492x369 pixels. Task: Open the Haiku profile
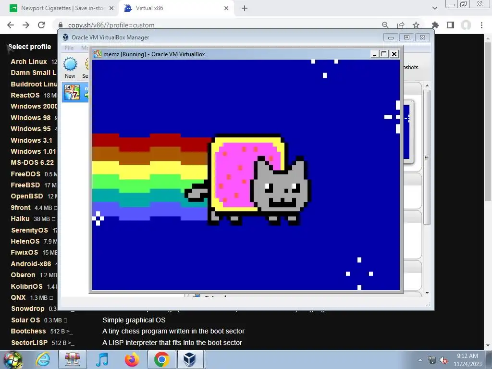20,219
